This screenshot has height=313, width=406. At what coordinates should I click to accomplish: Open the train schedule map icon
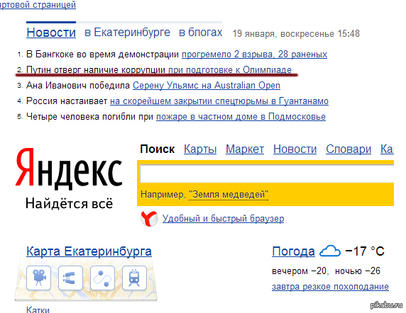coord(134,278)
